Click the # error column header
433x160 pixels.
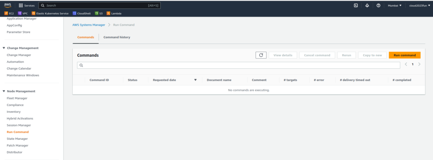(319, 80)
